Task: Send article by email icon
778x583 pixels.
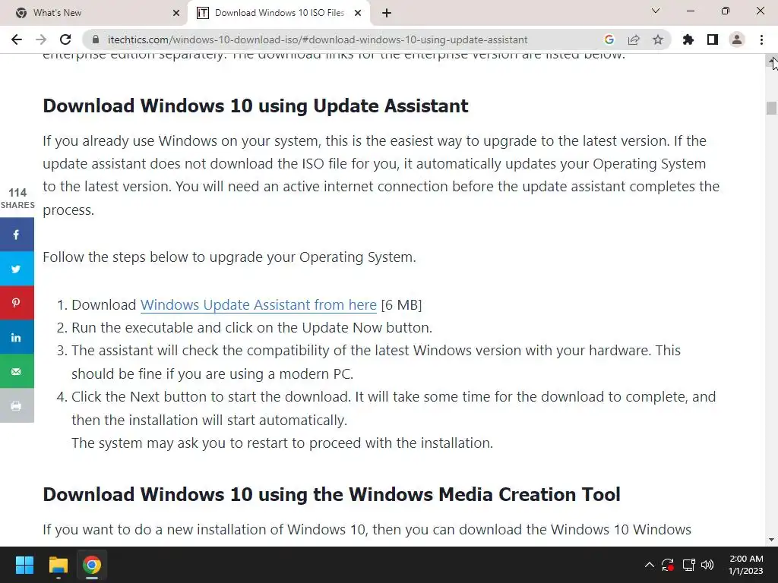Action: click(17, 371)
